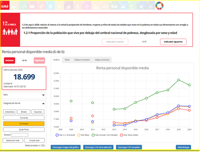Viewport: 208px width, 156px height.
Task: Click the 2019 Donostia peak data point
Action: click(x=179, y=80)
